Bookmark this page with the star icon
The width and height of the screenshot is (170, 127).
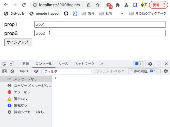pos(97,5)
